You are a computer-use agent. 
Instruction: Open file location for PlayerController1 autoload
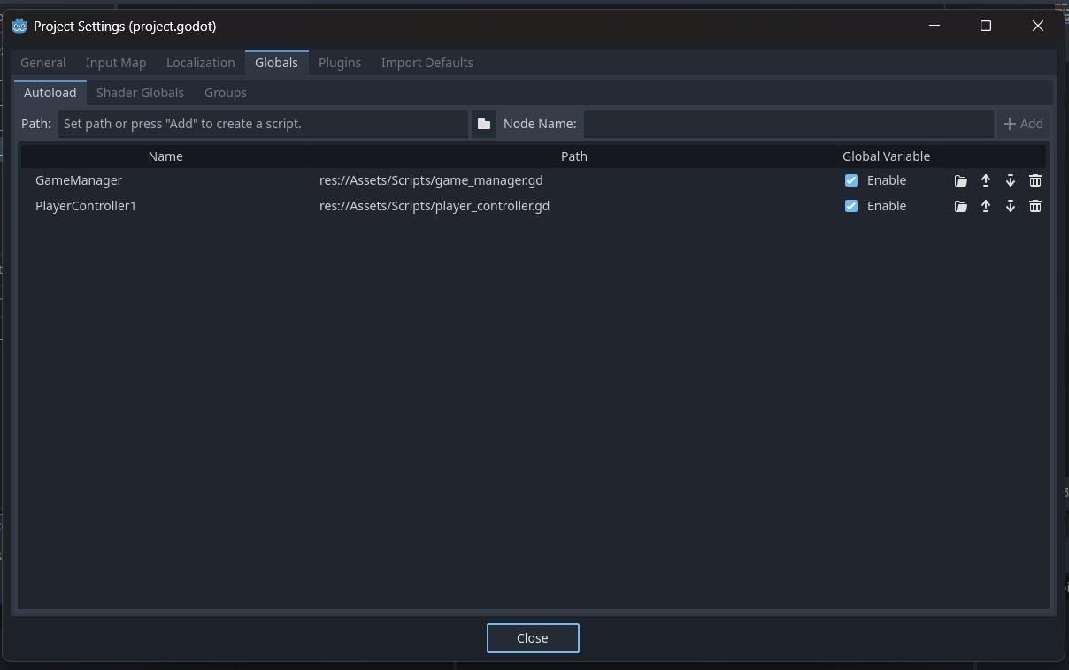[x=960, y=206]
